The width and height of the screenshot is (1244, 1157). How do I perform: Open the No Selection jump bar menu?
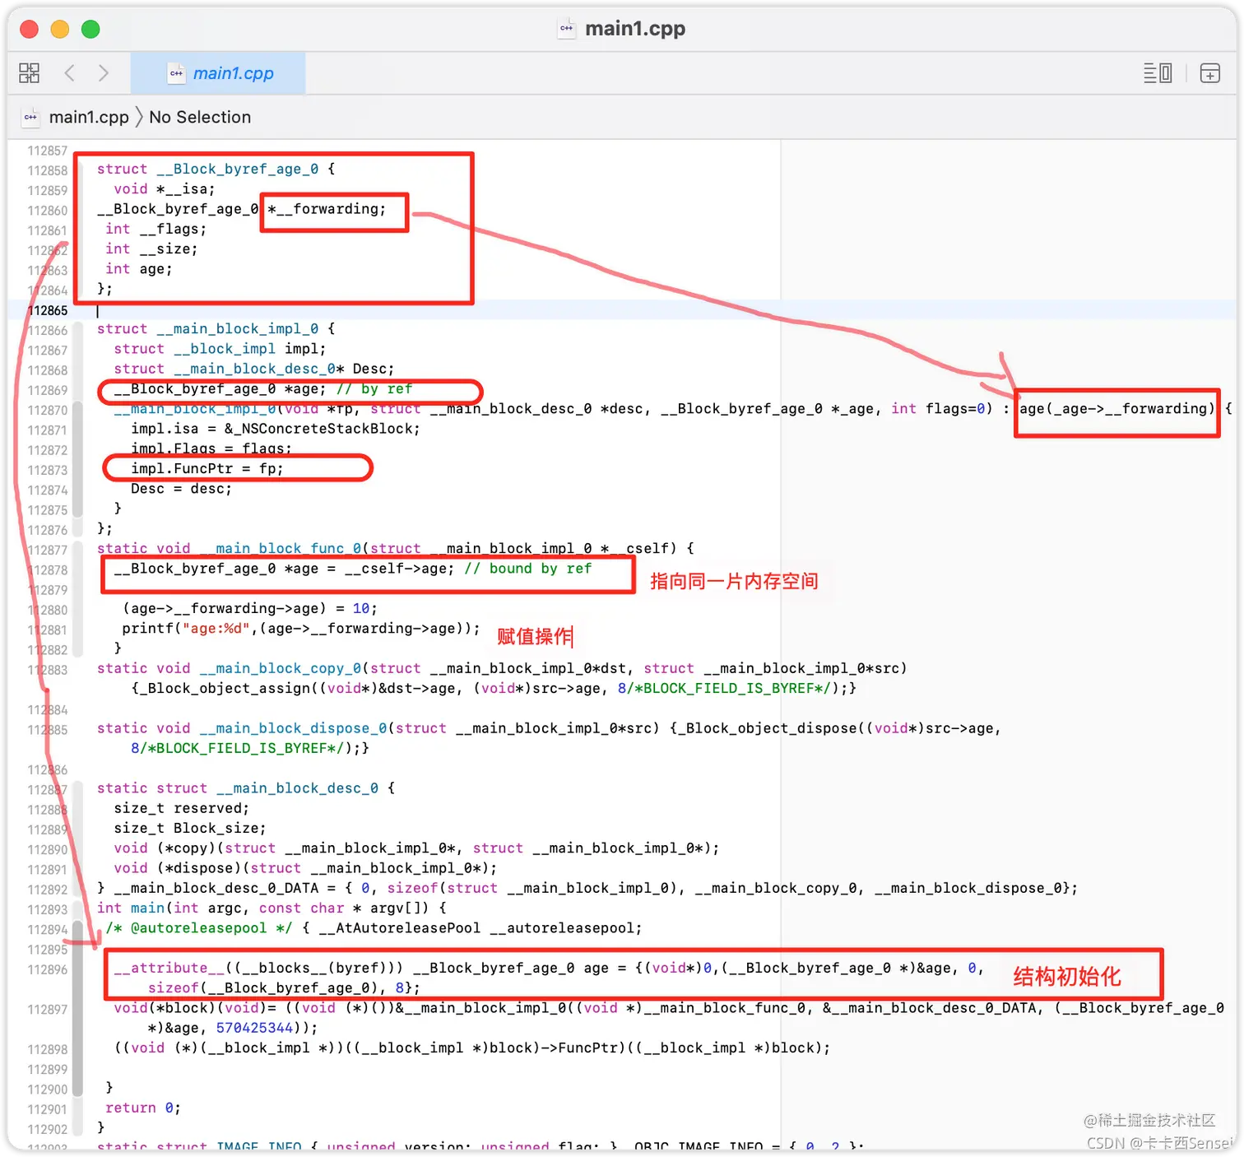pos(200,117)
